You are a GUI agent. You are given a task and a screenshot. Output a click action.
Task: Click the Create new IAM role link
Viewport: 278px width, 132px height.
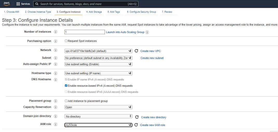click(x=152, y=125)
